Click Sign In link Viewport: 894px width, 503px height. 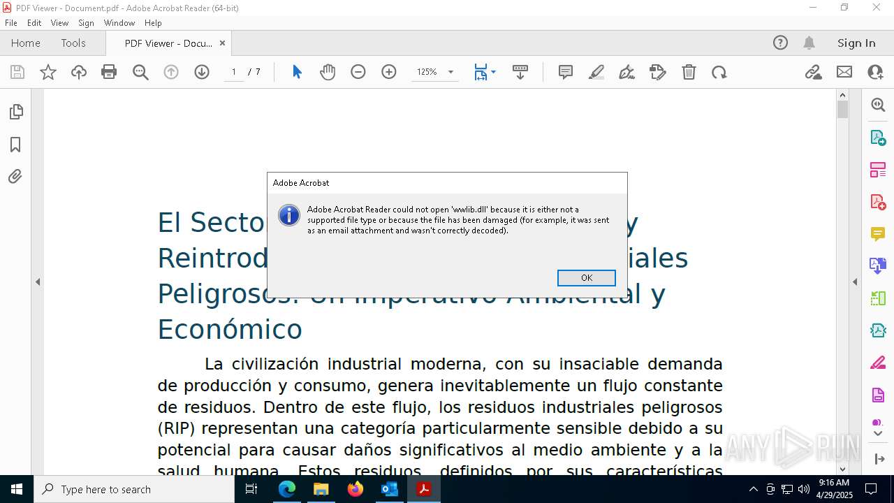tap(856, 43)
